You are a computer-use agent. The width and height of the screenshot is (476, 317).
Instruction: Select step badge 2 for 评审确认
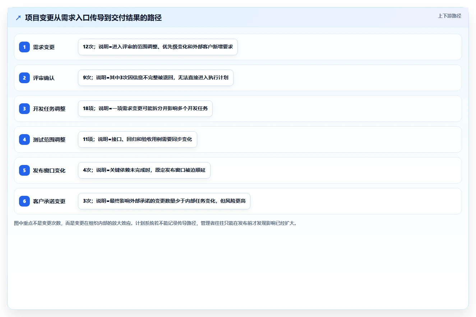24,78
